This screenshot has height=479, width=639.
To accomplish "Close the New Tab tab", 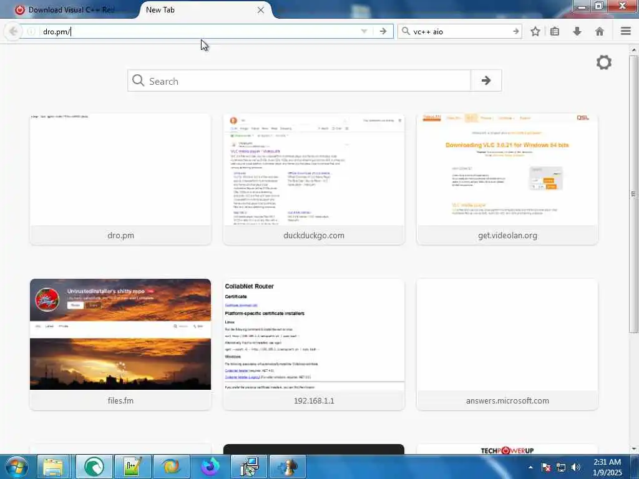I will (260, 10).
